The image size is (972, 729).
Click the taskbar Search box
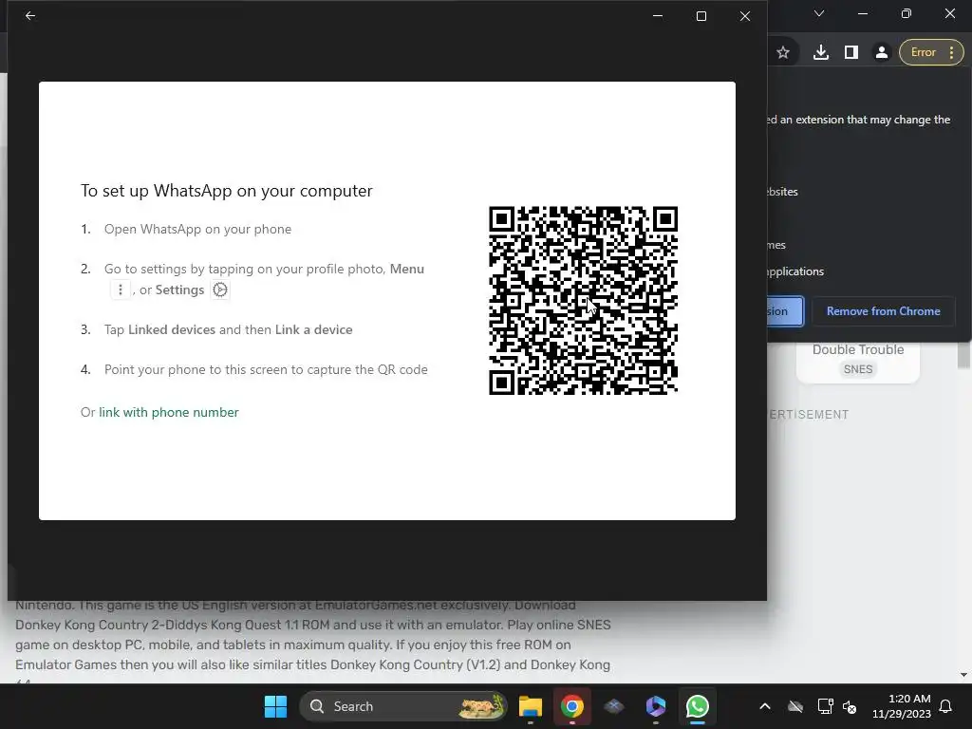click(x=402, y=706)
